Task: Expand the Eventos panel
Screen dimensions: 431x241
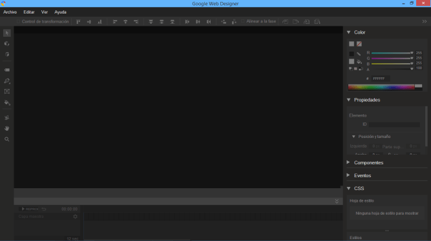Action: pyautogui.click(x=348, y=175)
